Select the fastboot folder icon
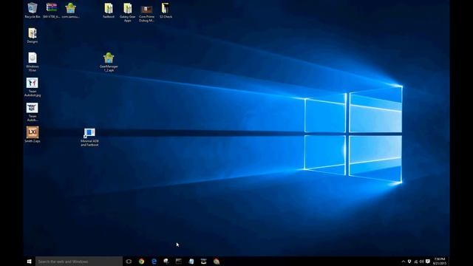Screen dimensions: 473x266 pyautogui.click(x=109, y=10)
